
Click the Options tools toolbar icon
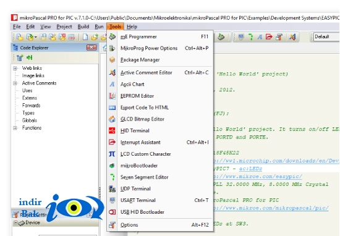coord(279,37)
